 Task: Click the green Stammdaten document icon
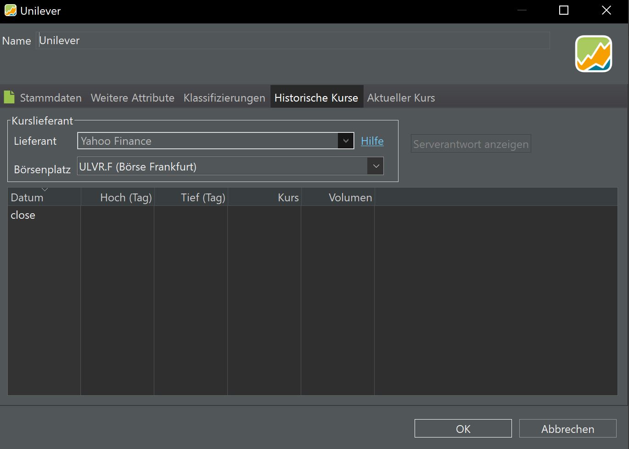9,97
